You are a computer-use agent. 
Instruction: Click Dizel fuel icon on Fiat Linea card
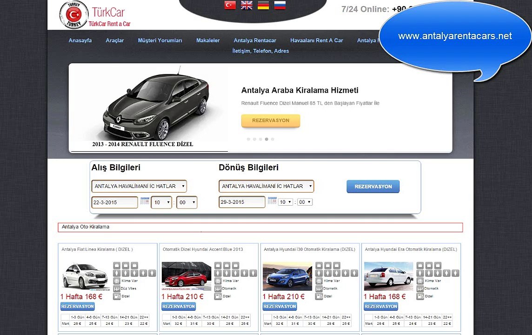click(117, 296)
